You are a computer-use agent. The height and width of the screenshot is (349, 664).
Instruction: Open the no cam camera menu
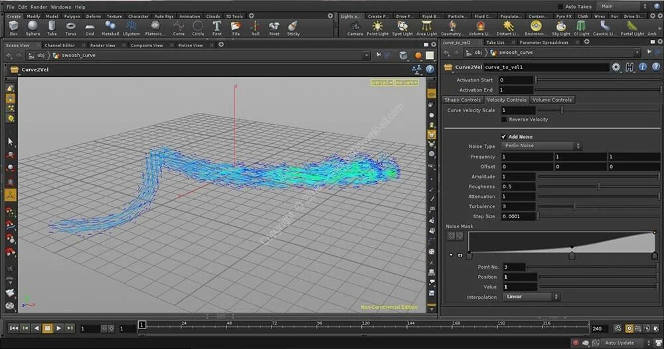pos(406,82)
